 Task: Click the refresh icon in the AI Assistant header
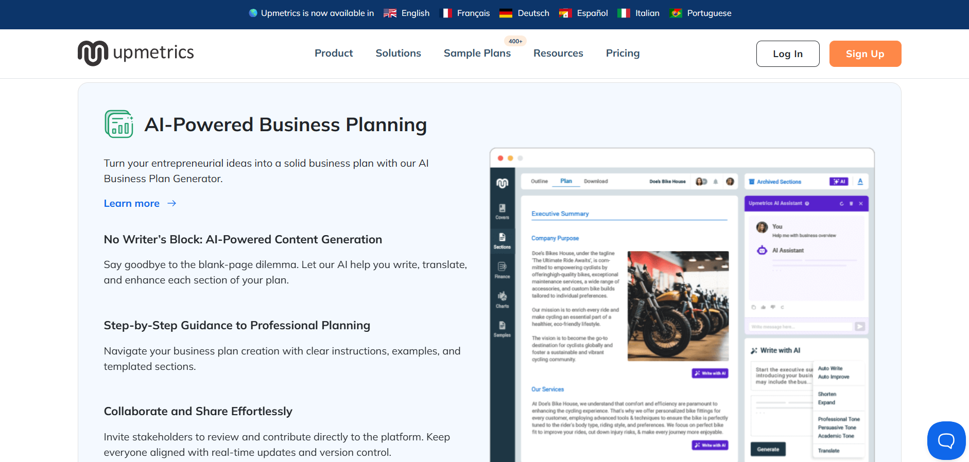click(x=842, y=204)
